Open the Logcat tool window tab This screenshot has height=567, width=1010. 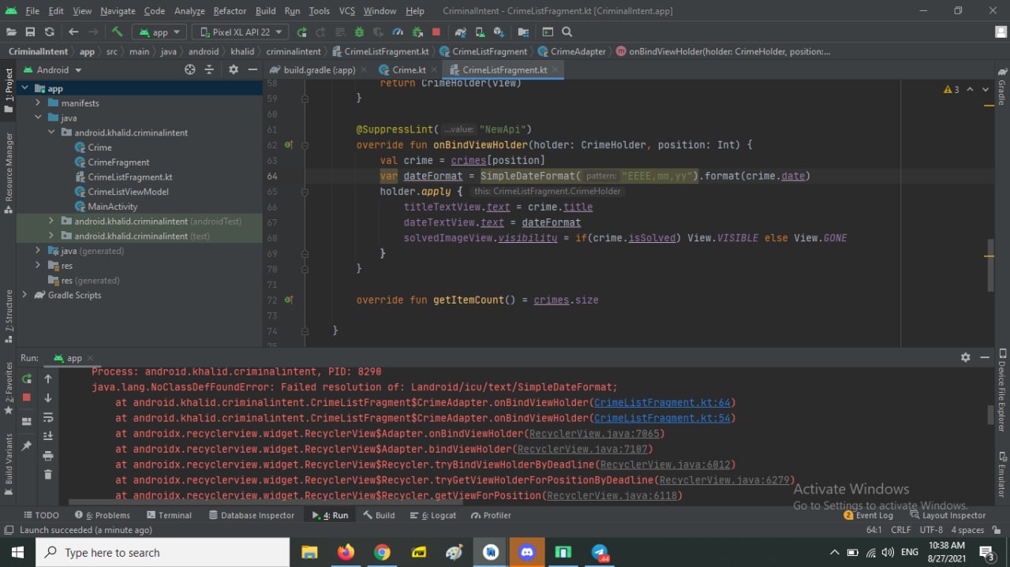point(433,515)
